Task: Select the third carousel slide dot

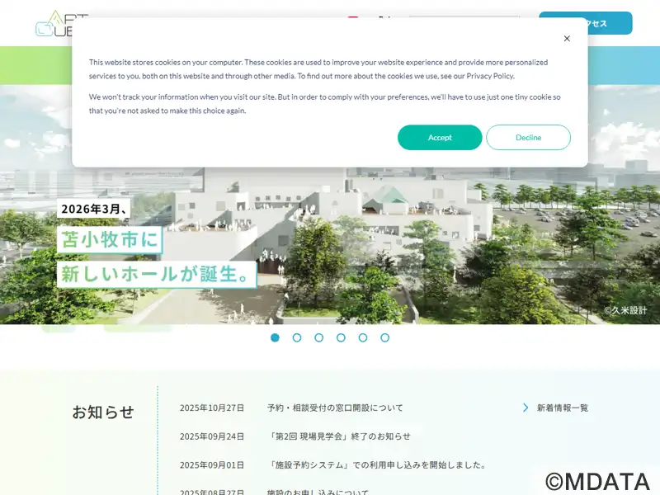Action: click(319, 337)
